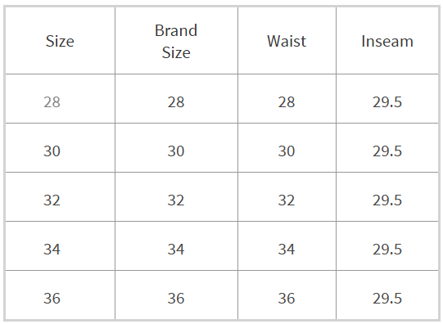Viewport: 443px width, 324px height.
Task: Click the Inseam column header
Action: click(387, 41)
